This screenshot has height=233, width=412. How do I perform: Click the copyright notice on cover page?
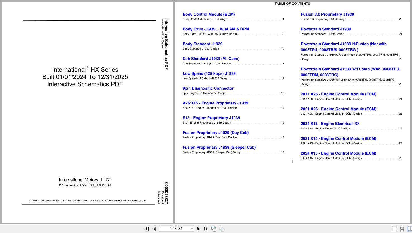(88, 201)
